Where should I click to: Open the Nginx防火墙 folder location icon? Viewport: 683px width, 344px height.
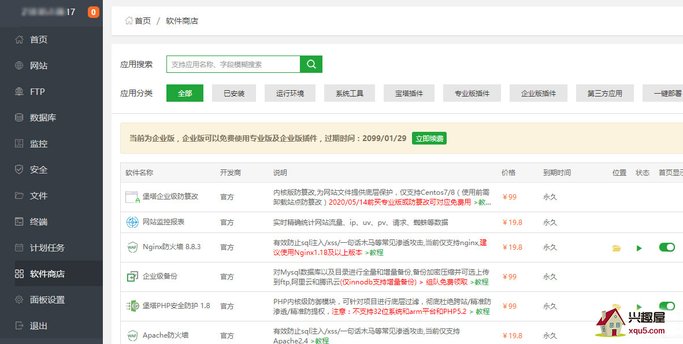pyautogui.click(x=617, y=248)
